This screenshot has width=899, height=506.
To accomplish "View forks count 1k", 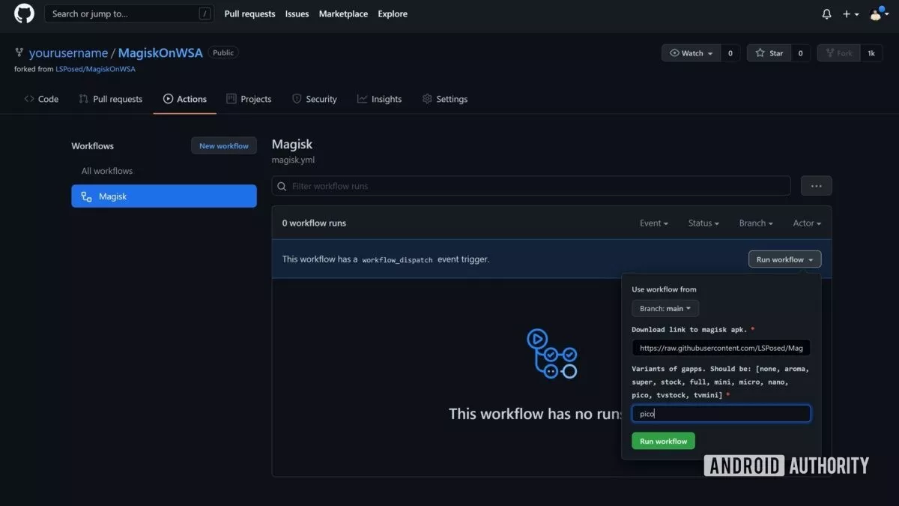I will pos(871,53).
